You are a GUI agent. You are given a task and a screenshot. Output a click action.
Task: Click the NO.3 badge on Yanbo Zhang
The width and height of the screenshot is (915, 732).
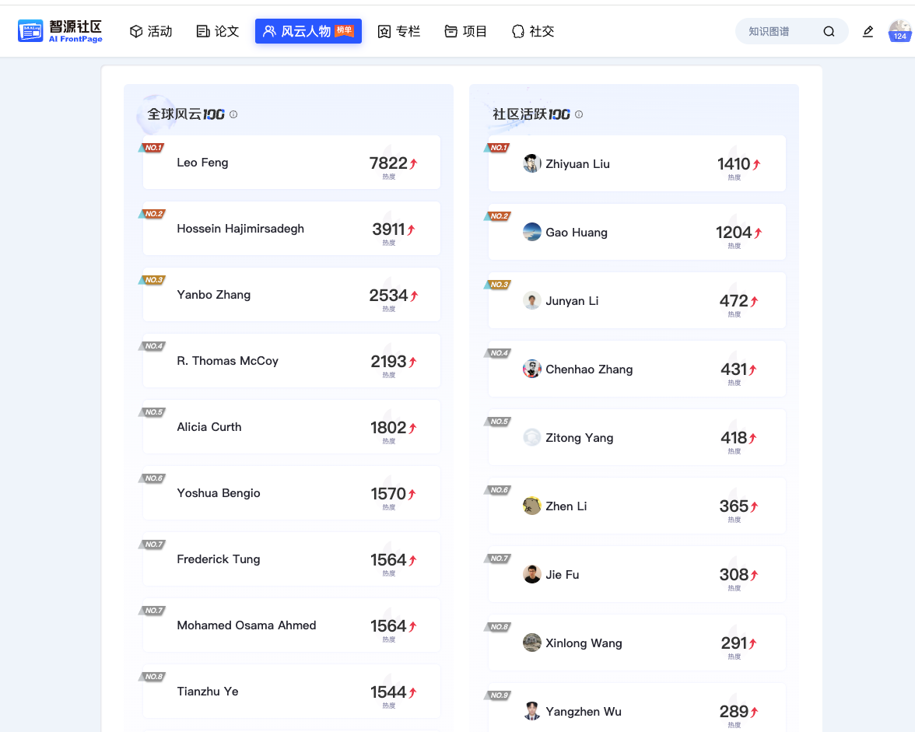point(152,280)
